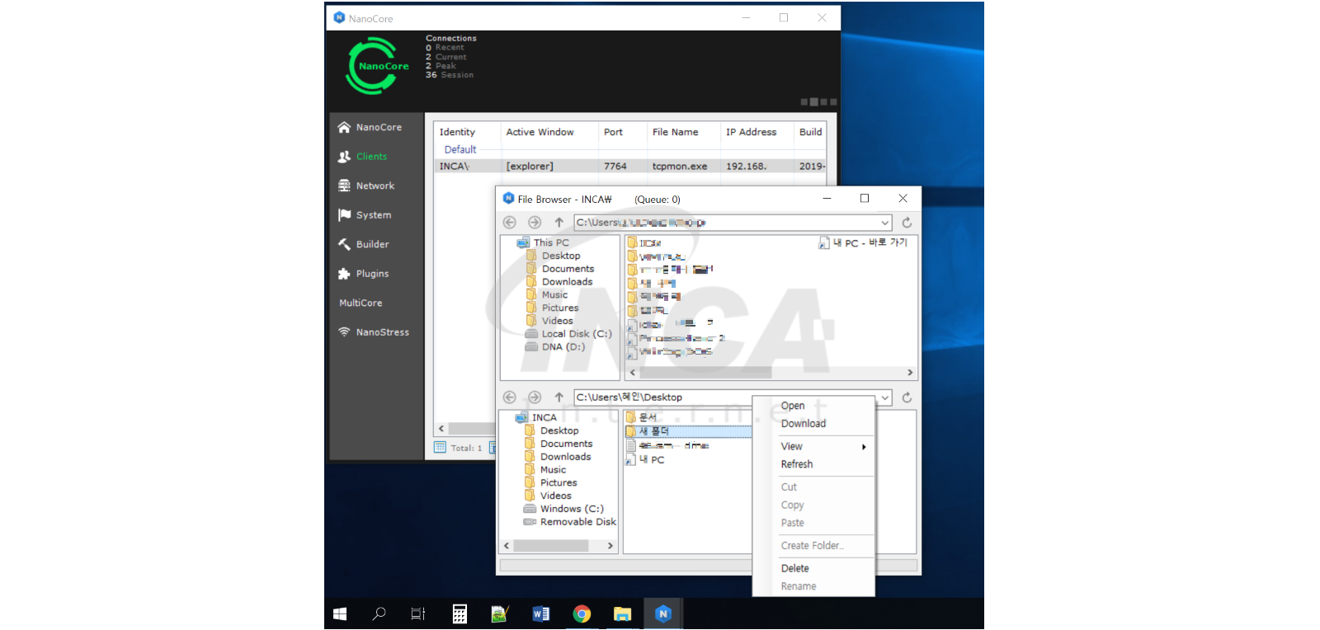Click the Identity column header
The width and height of the screenshot is (1320, 630).
(x=467, y=132)
